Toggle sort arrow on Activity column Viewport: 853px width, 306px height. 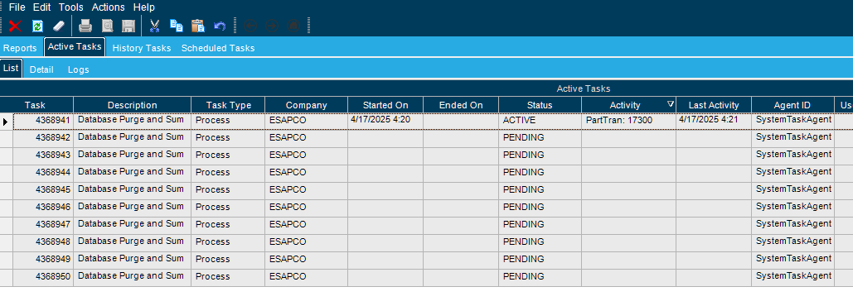(x=671, y=104)
